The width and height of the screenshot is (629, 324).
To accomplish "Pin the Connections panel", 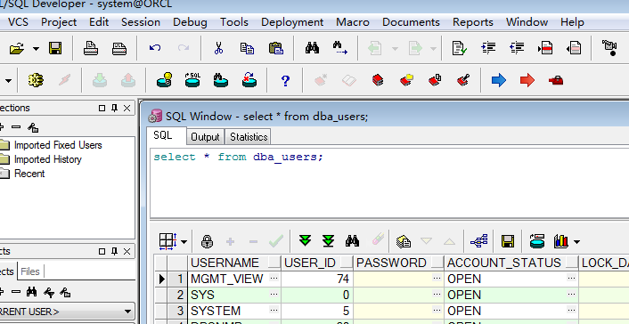I will click(x=114, y=108).
